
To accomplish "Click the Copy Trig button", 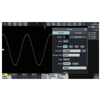I will click(78, 37).
